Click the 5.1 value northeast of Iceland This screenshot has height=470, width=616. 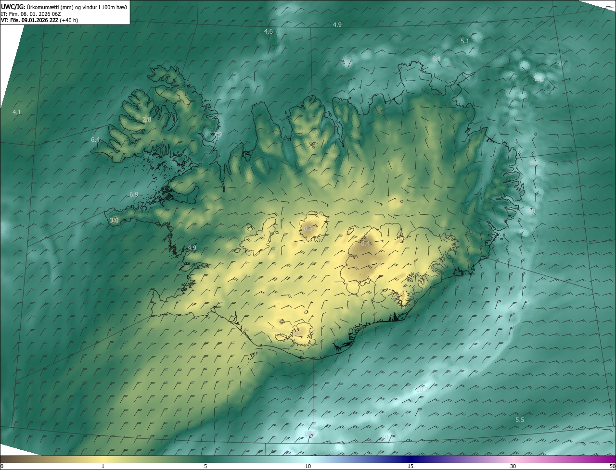465,41
